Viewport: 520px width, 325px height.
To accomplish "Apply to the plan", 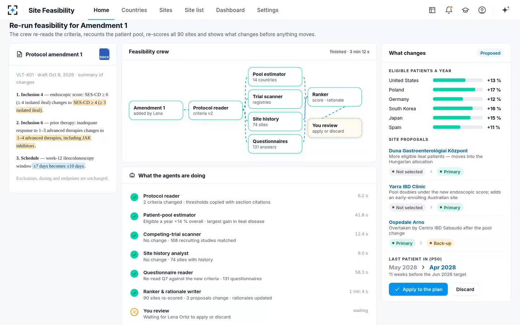I will point(418,289).
